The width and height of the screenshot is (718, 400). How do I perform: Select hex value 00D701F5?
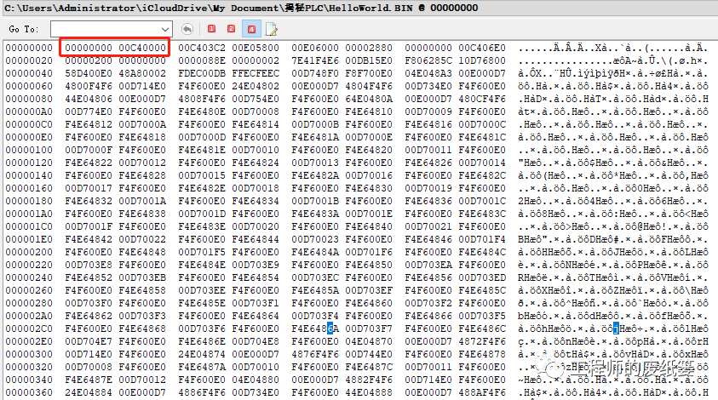pos(202,252)
